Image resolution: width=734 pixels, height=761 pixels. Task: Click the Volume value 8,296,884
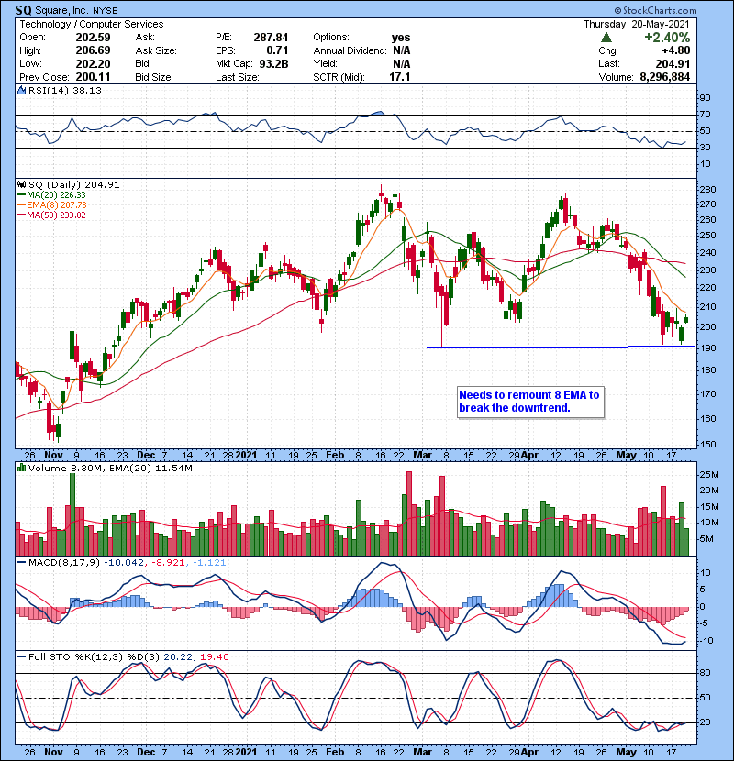point(664,77)
